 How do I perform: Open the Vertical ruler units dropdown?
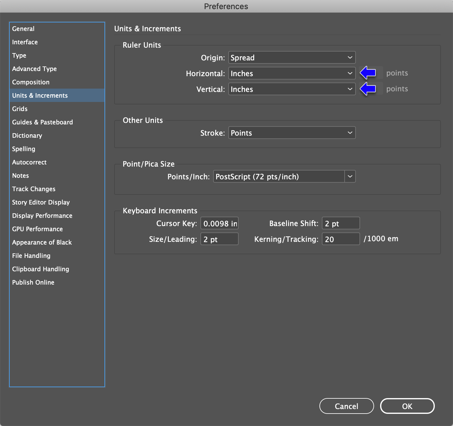pos(292,89)
